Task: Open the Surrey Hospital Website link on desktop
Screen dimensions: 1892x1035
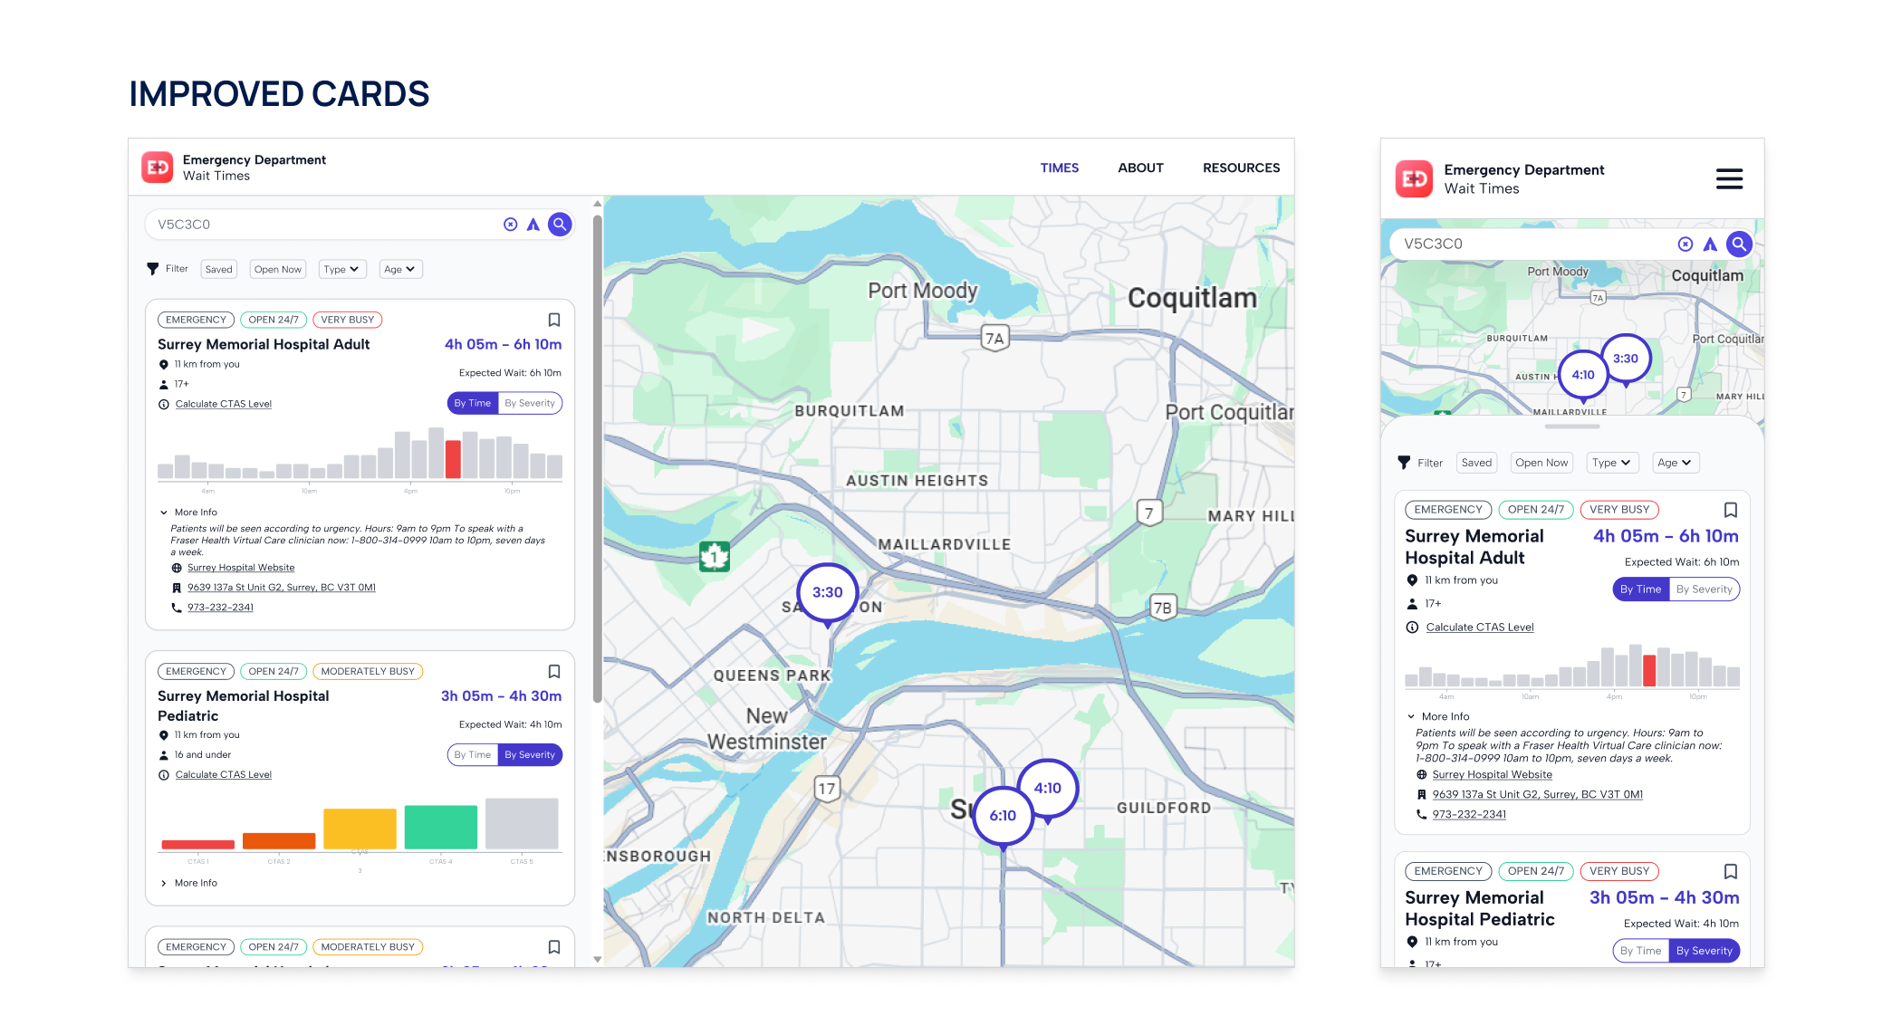Action: pos(241,568)
